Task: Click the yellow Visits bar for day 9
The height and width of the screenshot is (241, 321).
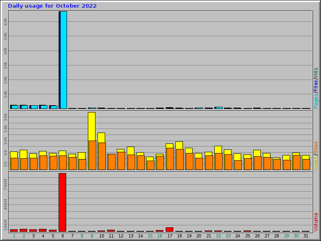Action: point(92,127)
